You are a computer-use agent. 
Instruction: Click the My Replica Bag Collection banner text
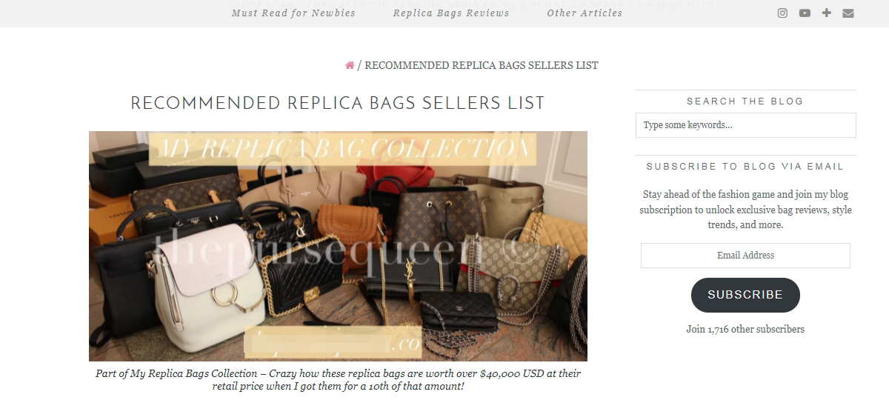coord(342,149)
